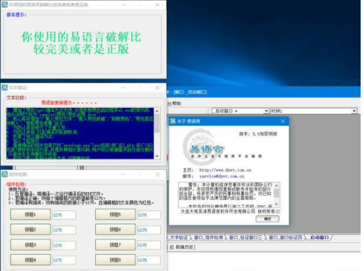Click the scrollbar thumb in the About warning box
Screen dimensions: 364x271
point(276,193)
